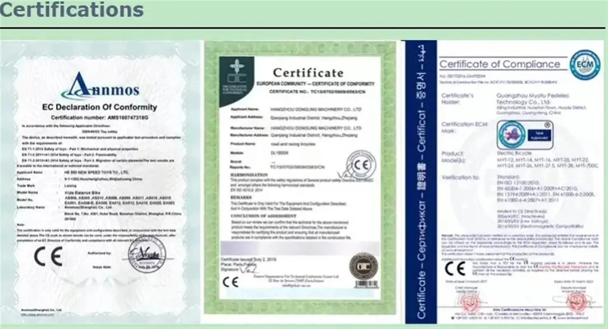This screenshot has width=608, height=329.
Task: Click the blue vertical multilingual certificate banner
Action: (421, 182)
